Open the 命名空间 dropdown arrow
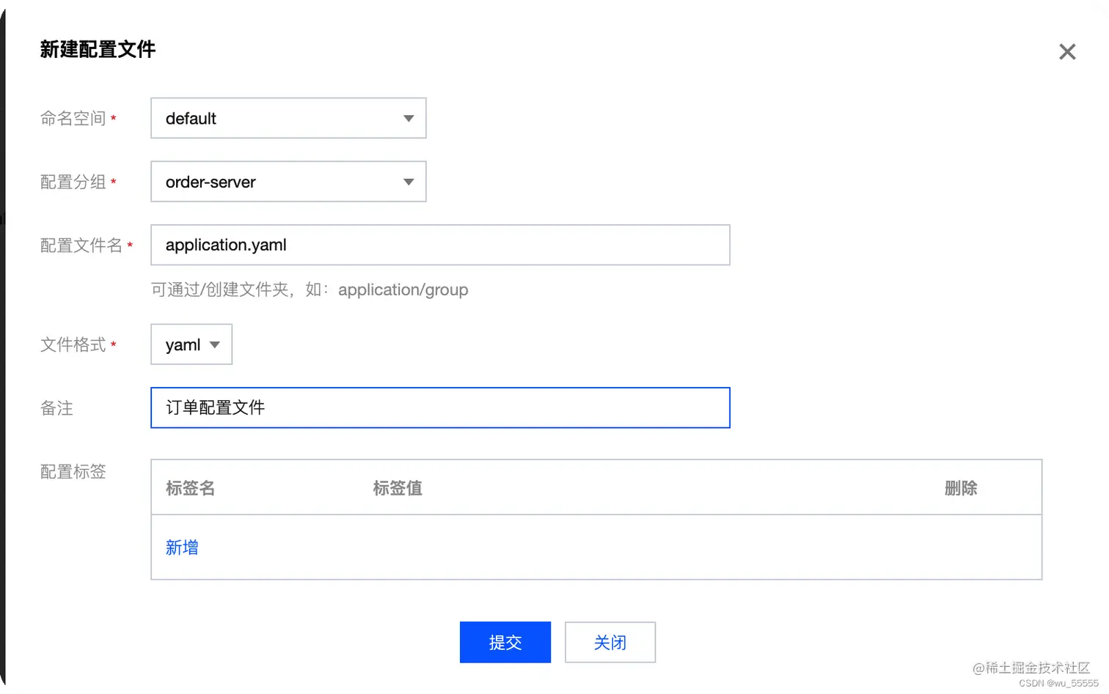 click(x=409, y=118)
